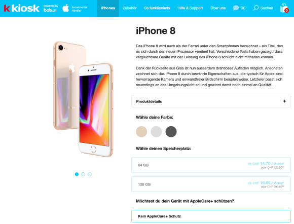Viewport: 294px width, 224px height.
Task: Click the bob.ch powered-by logo
Action: [51, 8]
